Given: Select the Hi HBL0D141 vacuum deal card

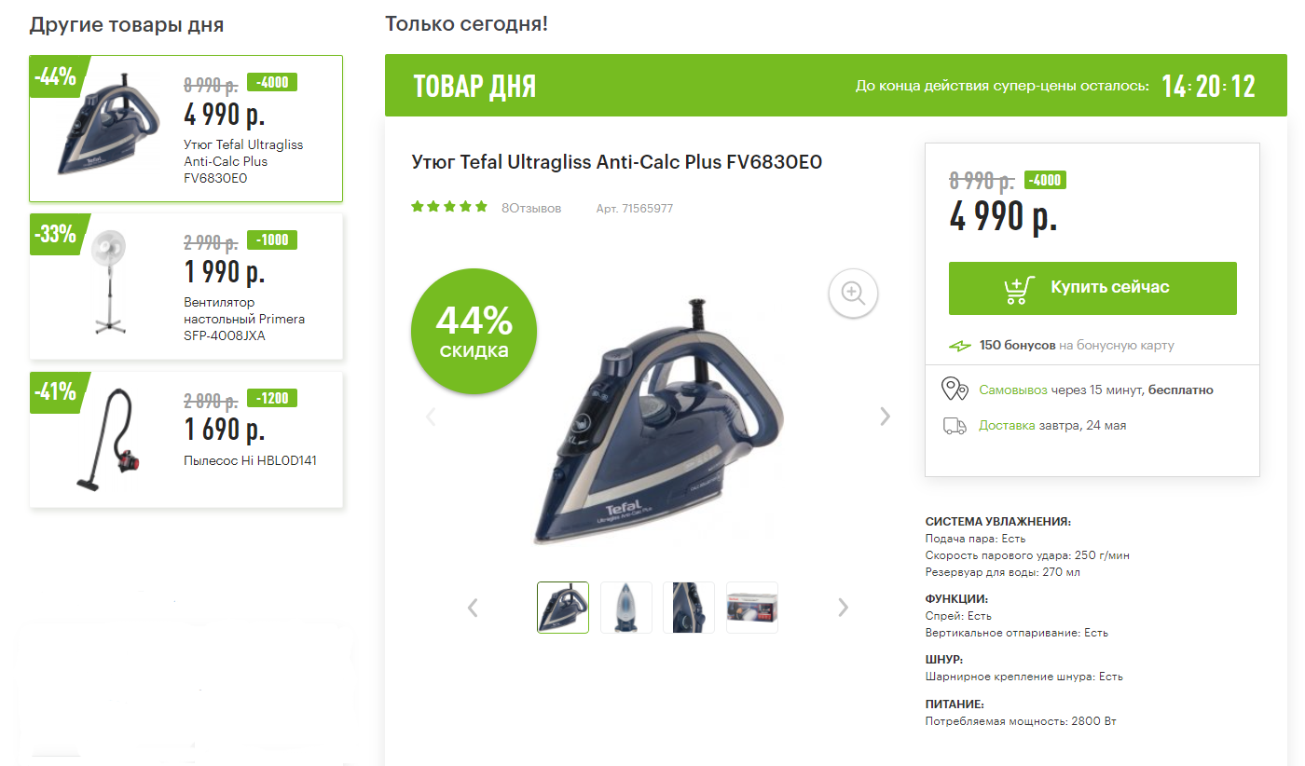Looking at the screenshot, I should tap(186, 440).
